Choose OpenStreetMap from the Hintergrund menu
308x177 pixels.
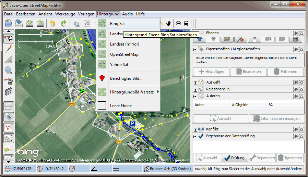tap(124, 54)
